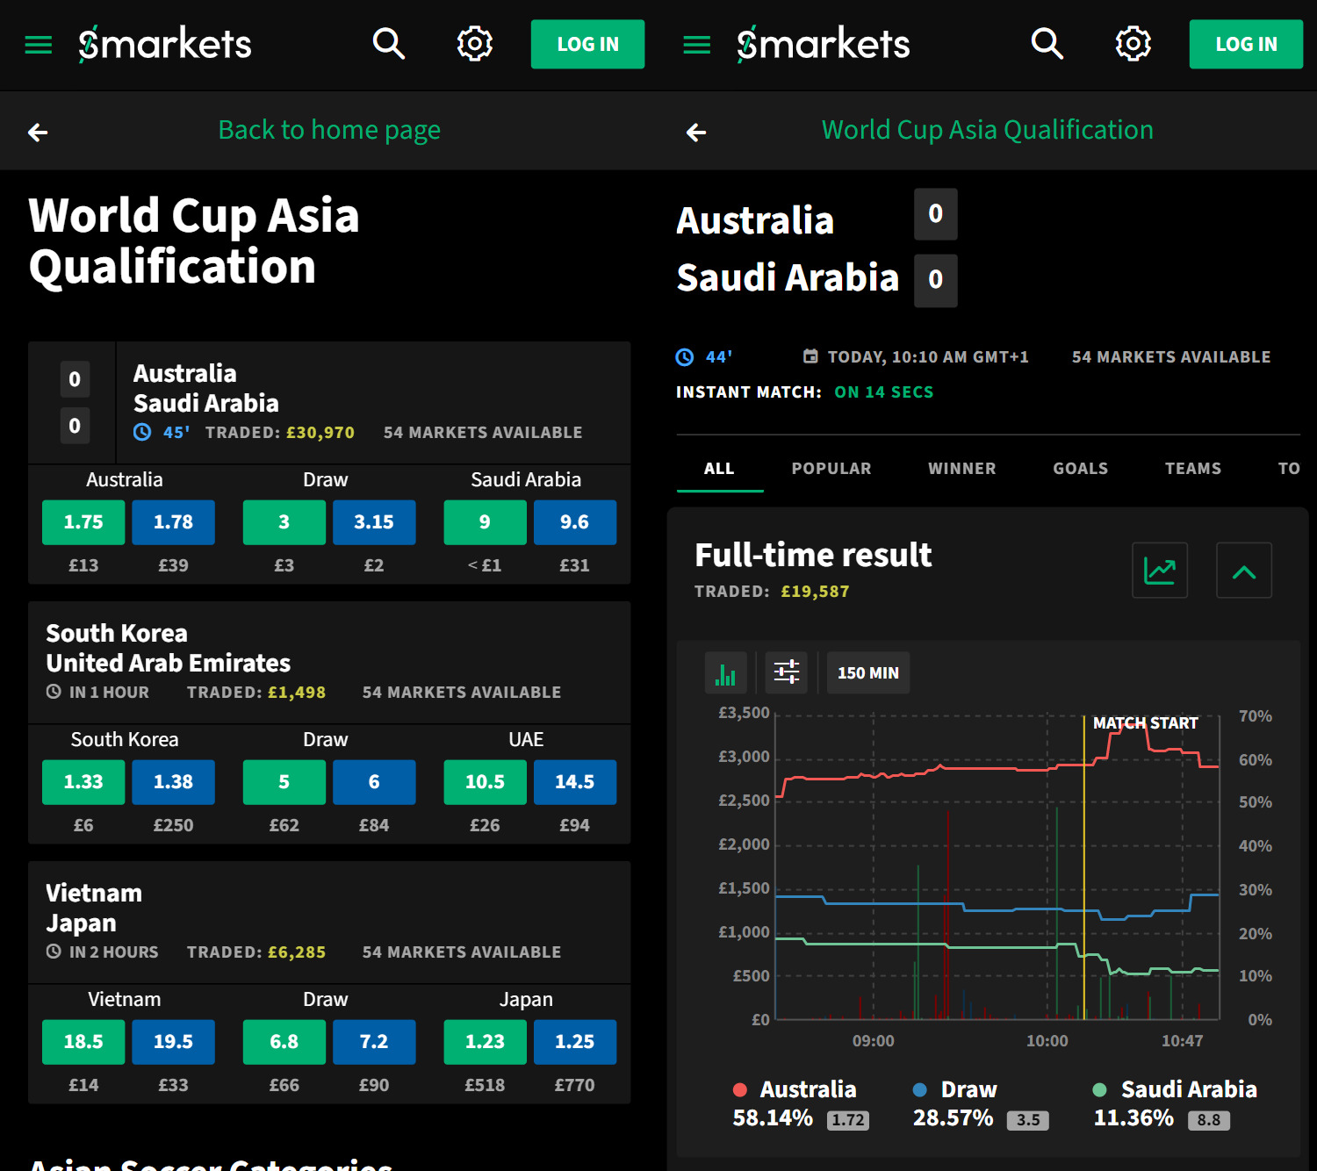Viewport: 1317px width, 1171px height.
Task: Select the ALL markets tab
Action: click(x=719, y=469)
